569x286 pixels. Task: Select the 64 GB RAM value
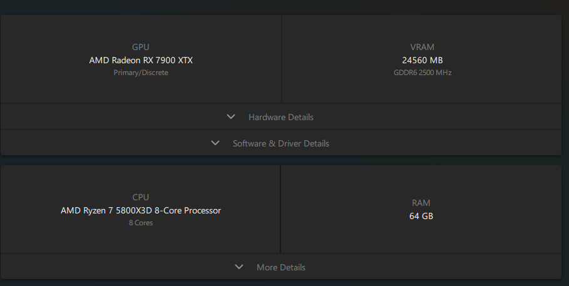point(421,216)
